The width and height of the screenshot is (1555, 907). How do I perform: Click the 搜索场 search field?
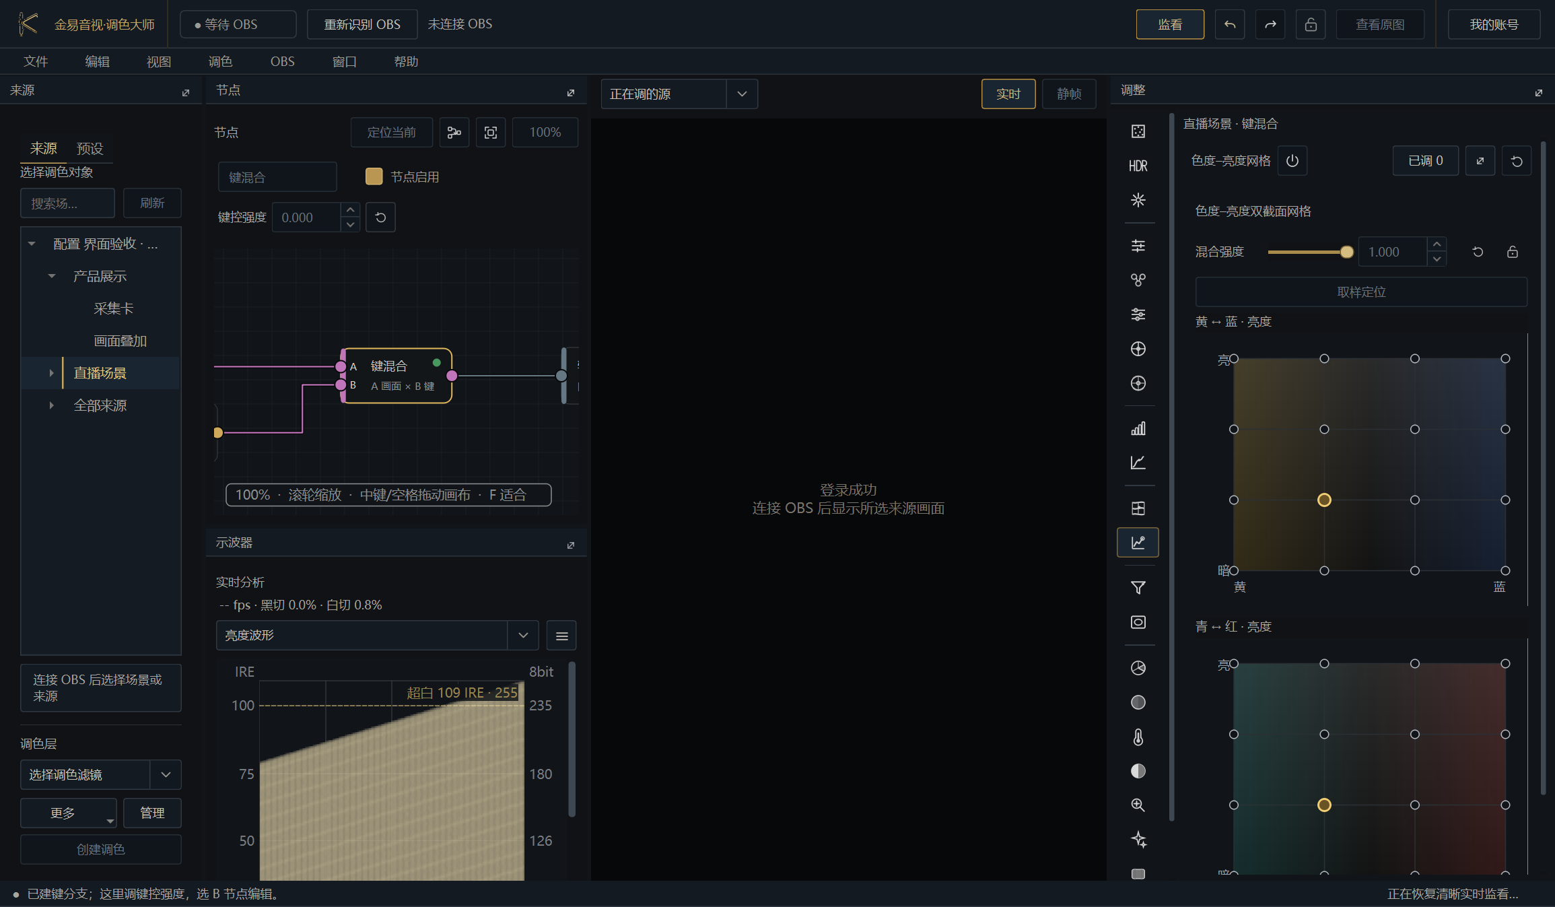coord(67,203)
